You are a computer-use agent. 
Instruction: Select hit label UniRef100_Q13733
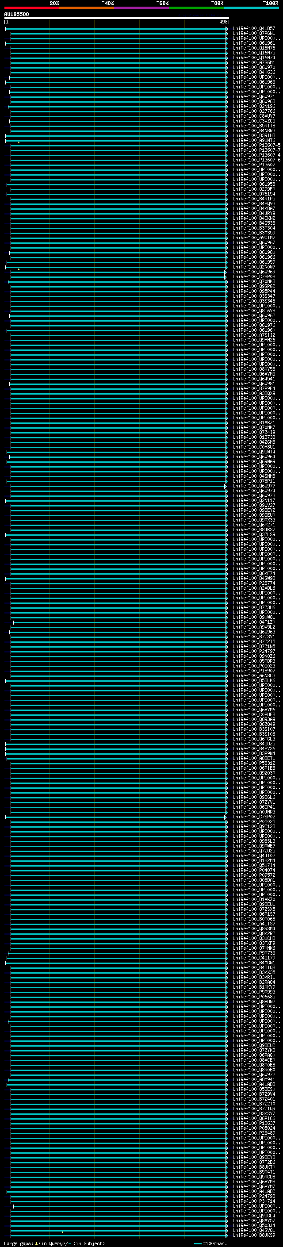pos(254,437)
